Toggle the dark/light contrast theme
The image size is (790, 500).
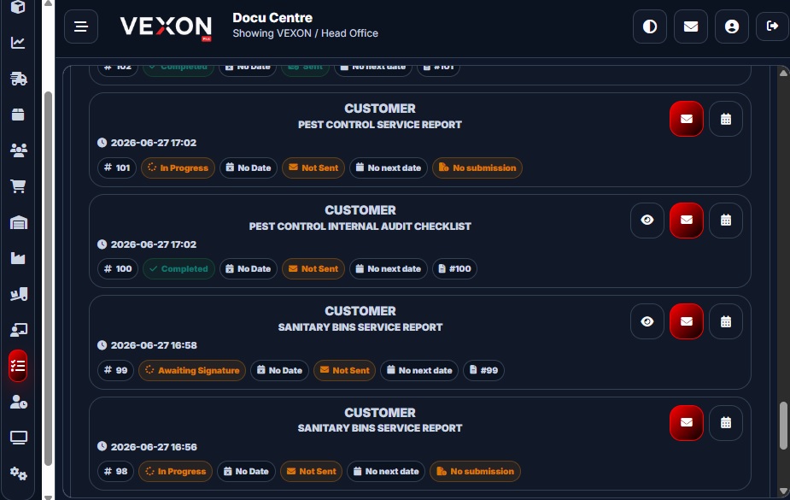click(x=649, y=26)
